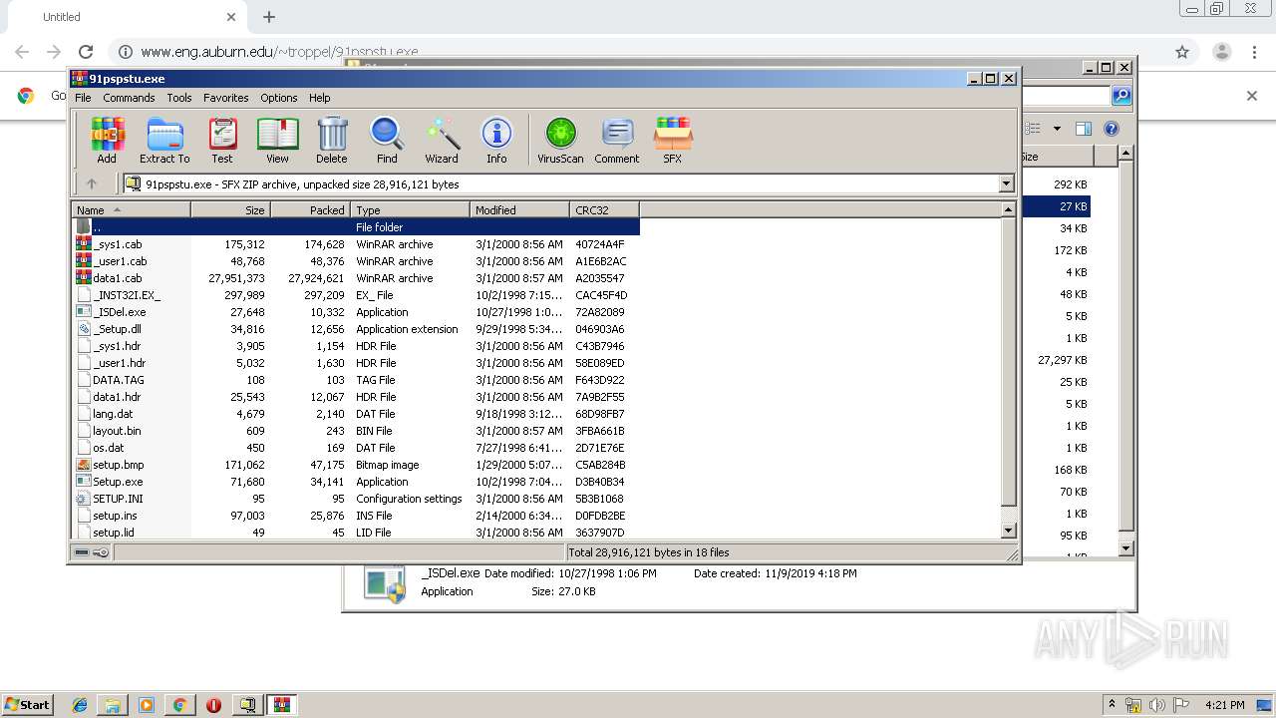Image resolution: width=1276 pixels, height=718 pixels.
Task: Open the Opera icon in taskbar
Action: click(213, 705)
